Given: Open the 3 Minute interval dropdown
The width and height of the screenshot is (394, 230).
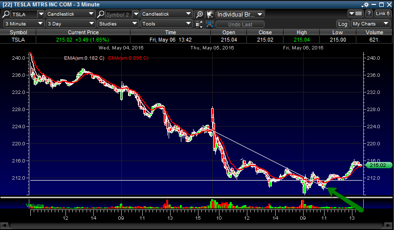Looking at the screenshot, I should click(x=24, y=24).
